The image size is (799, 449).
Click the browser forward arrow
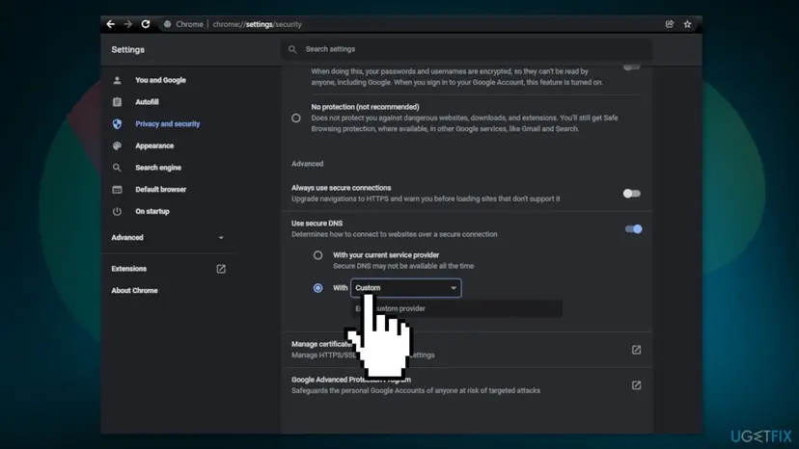(128, 24)
